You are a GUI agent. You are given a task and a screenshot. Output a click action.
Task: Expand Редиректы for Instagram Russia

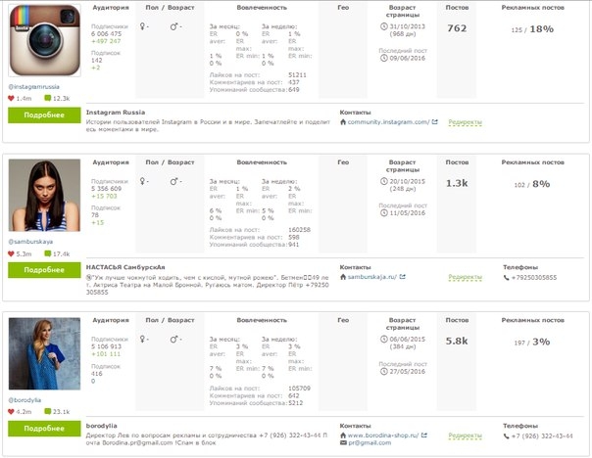[x=466, y=122]
